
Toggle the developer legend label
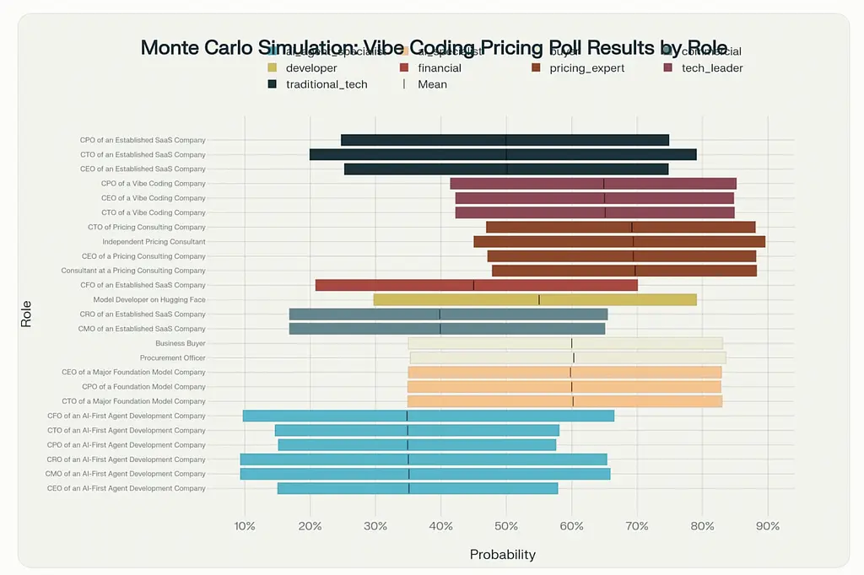click(x=311, y=68)
